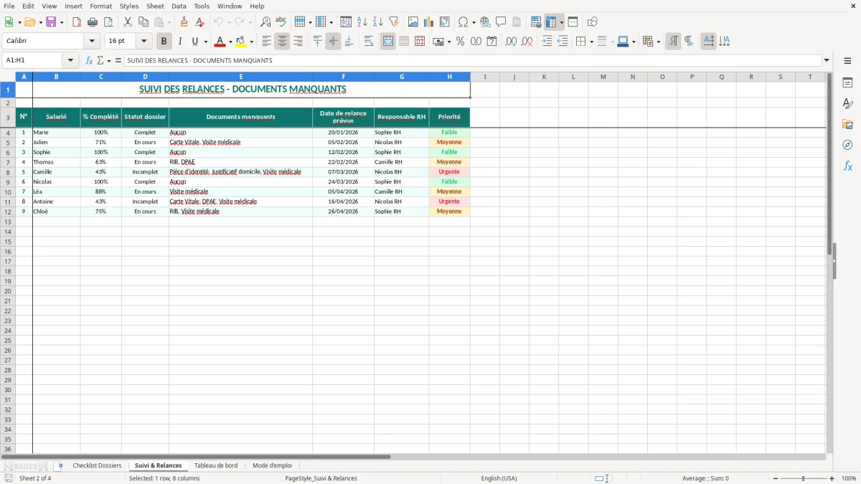Click the Save document icon
Viewport: 861px width, 484px height.
51,22
